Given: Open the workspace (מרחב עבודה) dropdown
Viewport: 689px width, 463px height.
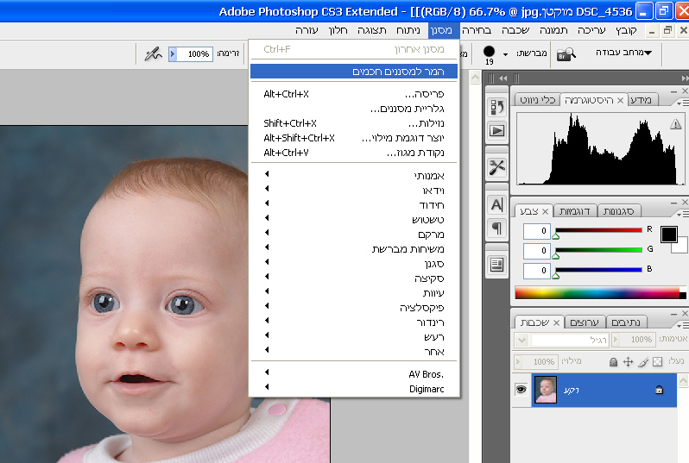Looking at the screenshot, I should pyautogui.click(x=623, y=53).
